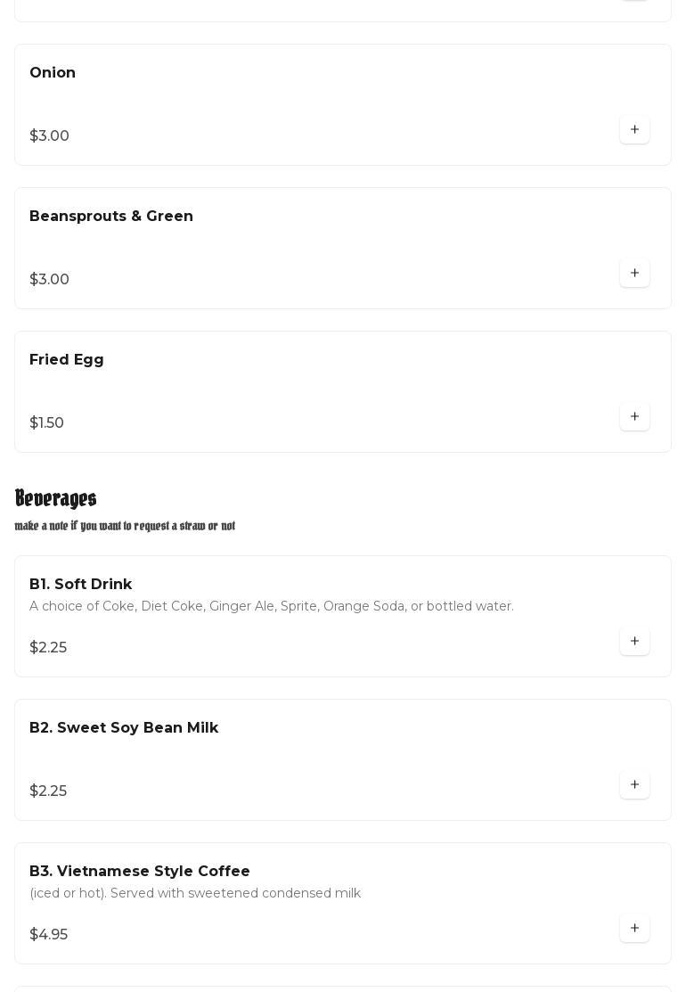The height and width of the screenshot is (992, 686).
Task: Click the $4.95 coffee price
Action: (x=49, y=935)
